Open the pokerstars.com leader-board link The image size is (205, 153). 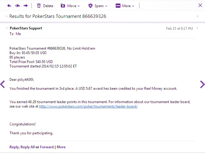[x=88, y=106]
